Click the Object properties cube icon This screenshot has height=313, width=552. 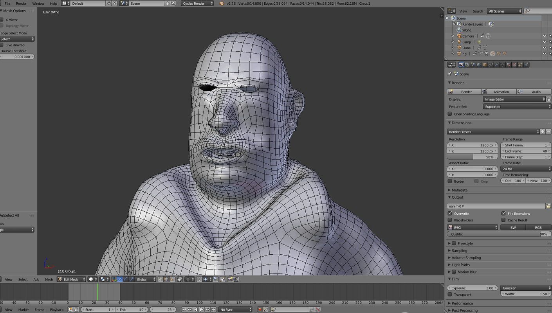(x=484, y=65)
